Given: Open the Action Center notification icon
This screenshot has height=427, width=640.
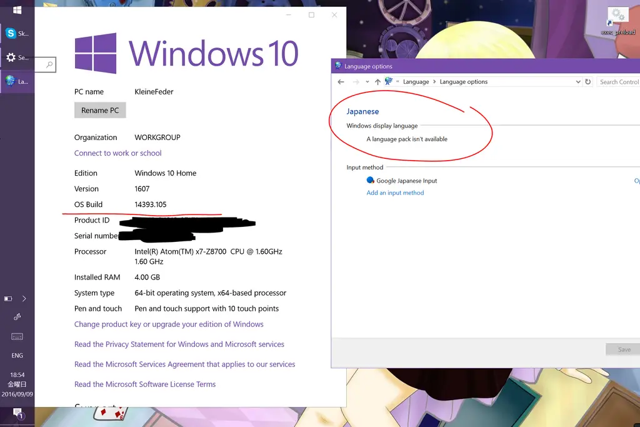Looking at the screenshot, I should (17, 413).
